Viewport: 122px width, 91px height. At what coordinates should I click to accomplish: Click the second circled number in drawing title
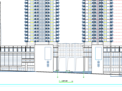point(62,81)
